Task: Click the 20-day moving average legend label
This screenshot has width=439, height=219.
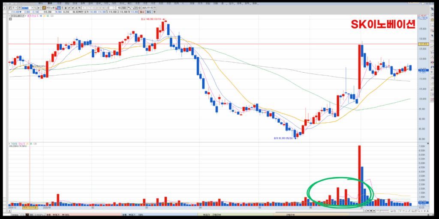Action: click(x=45, y=16)
